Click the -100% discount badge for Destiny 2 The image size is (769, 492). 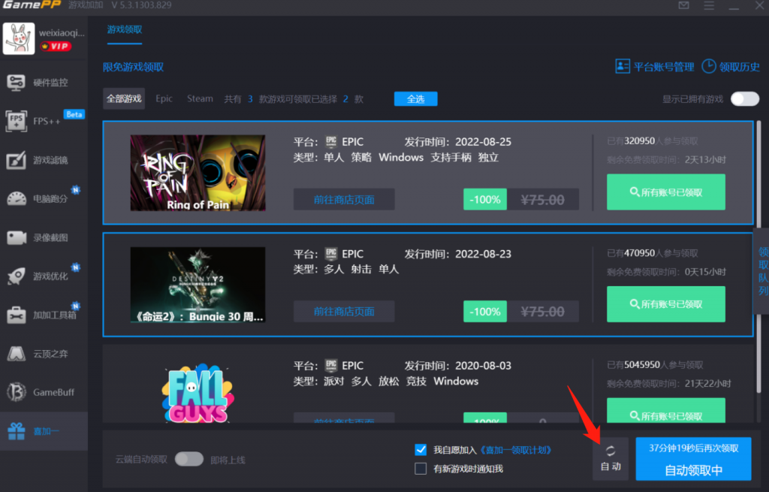click(485, 312)
